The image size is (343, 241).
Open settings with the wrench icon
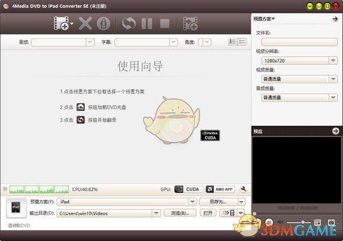[x=243, y=189]
